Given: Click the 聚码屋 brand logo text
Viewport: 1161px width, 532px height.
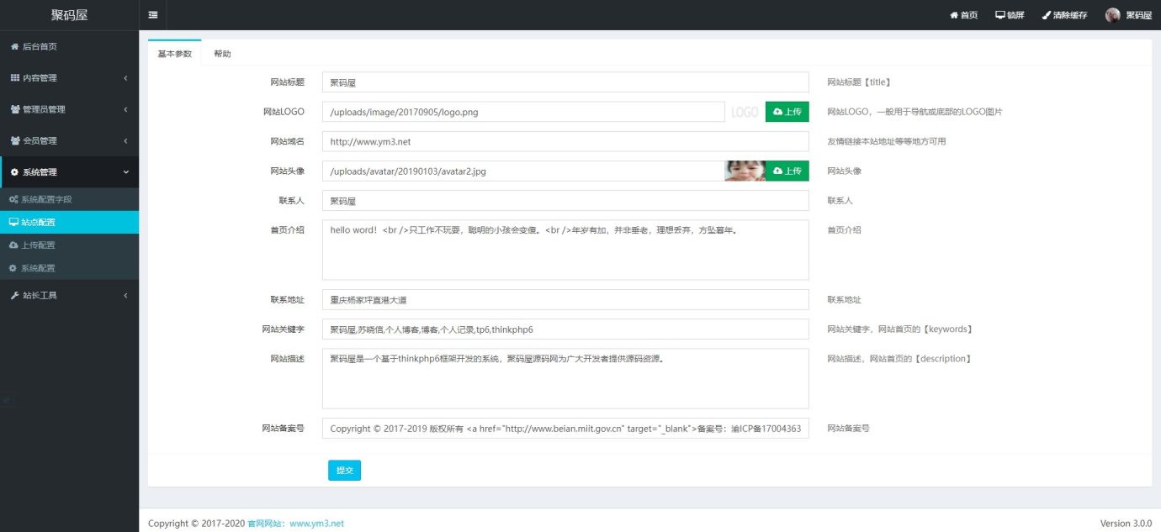Looking at the screenshot, I should click(69, 15).
